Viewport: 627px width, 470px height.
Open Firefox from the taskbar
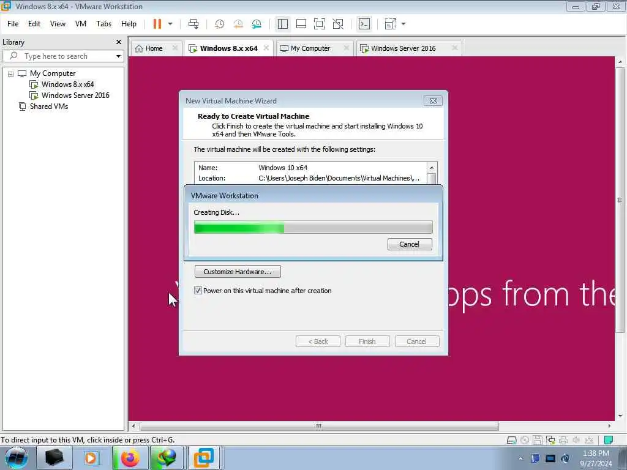pyautogui.click(x=130, y=458)
